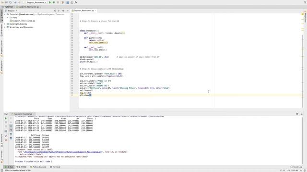307x172 pixels.
Task: Run Support_Resistance with green play button
Action: click(x=50, y=2)
